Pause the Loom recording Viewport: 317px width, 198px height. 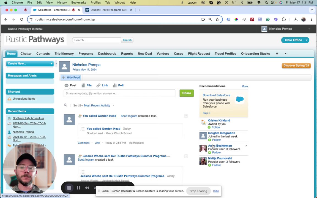(x=78, y=188)
